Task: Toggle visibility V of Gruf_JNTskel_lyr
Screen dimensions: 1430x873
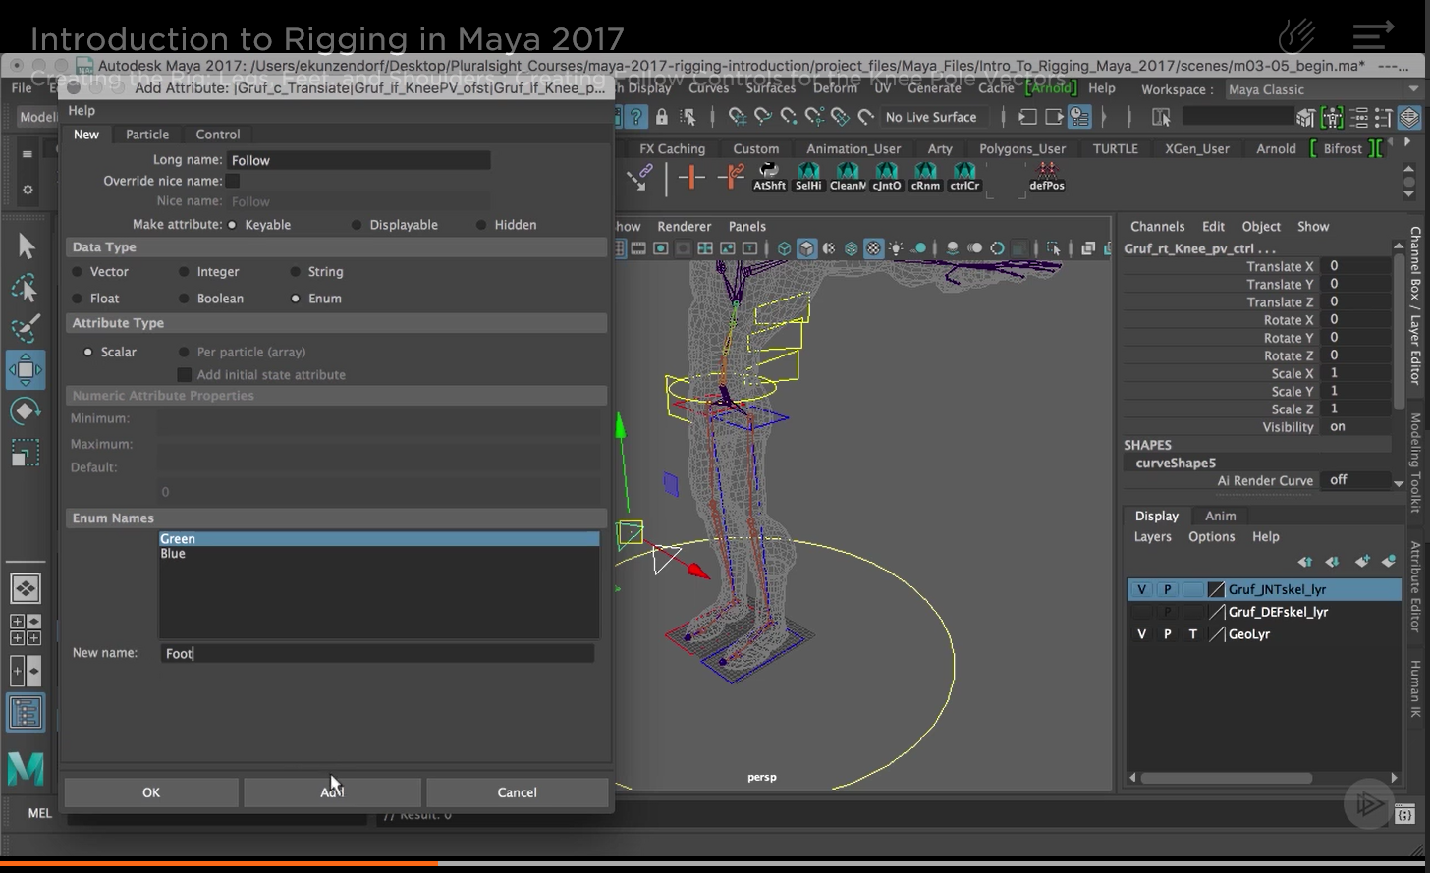Action: pyautogui.click(x=1140, y=589)
